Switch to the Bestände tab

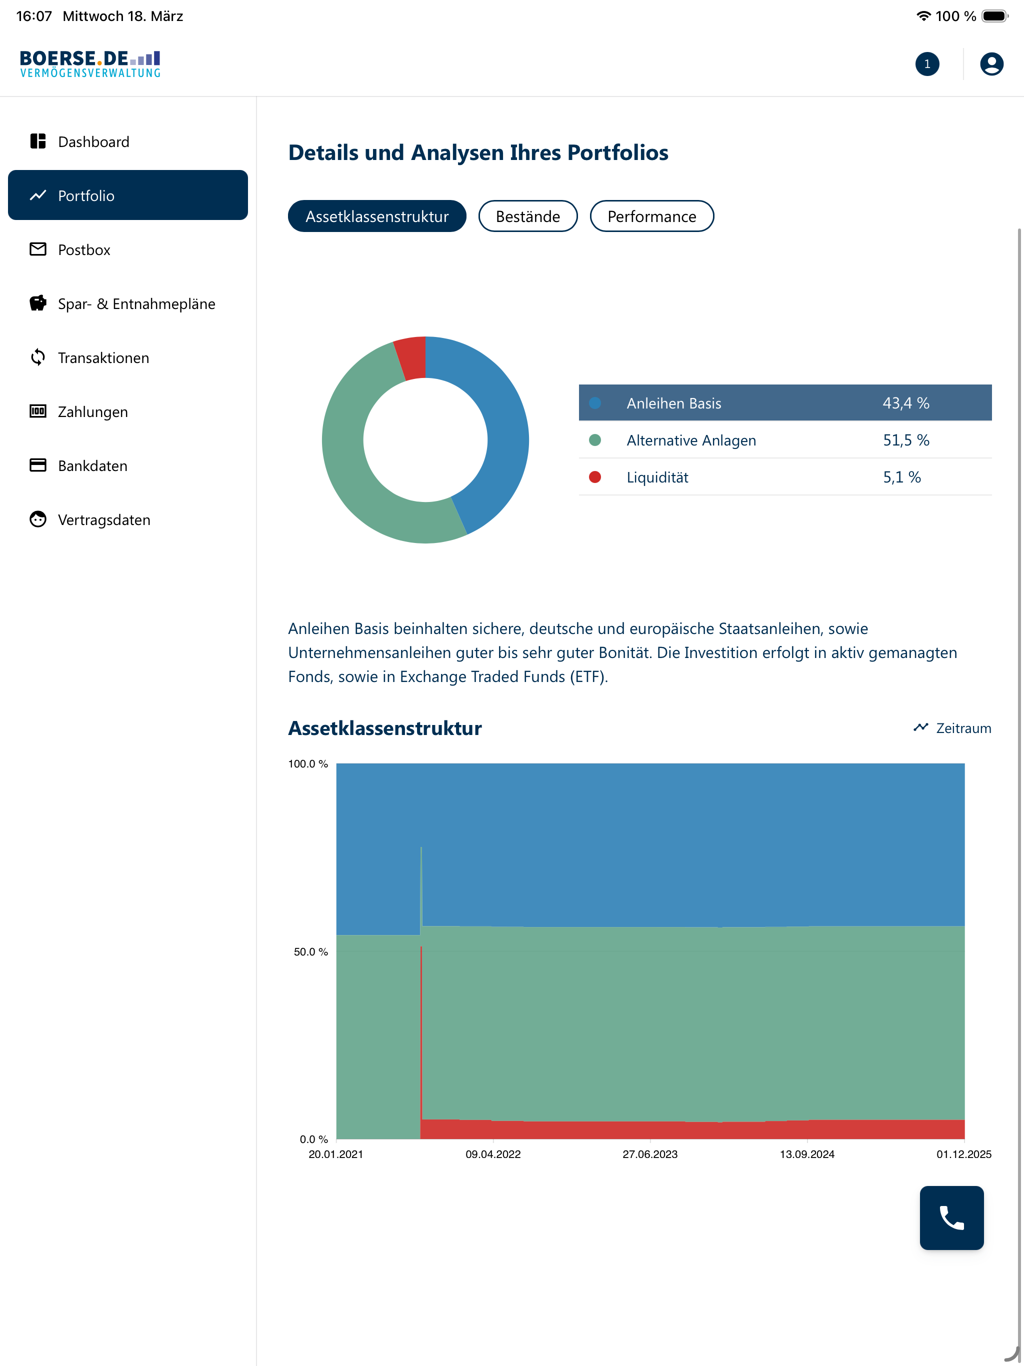click(x=528, y=216)
